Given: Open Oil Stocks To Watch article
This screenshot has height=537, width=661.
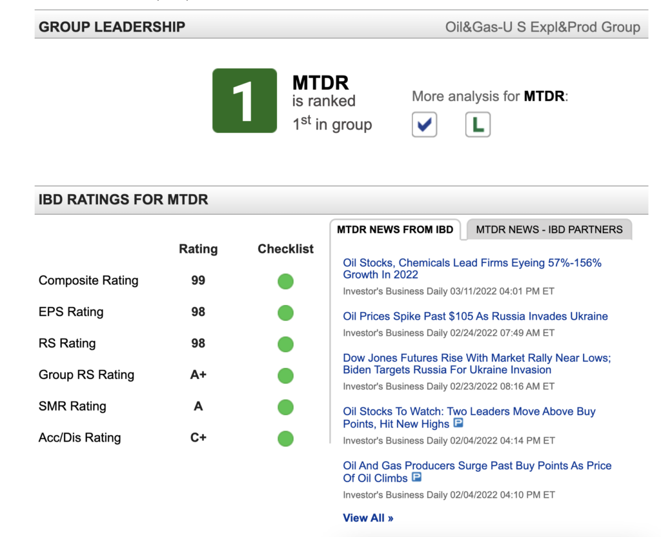Looking at the screenshot, I should coord(469,418).
